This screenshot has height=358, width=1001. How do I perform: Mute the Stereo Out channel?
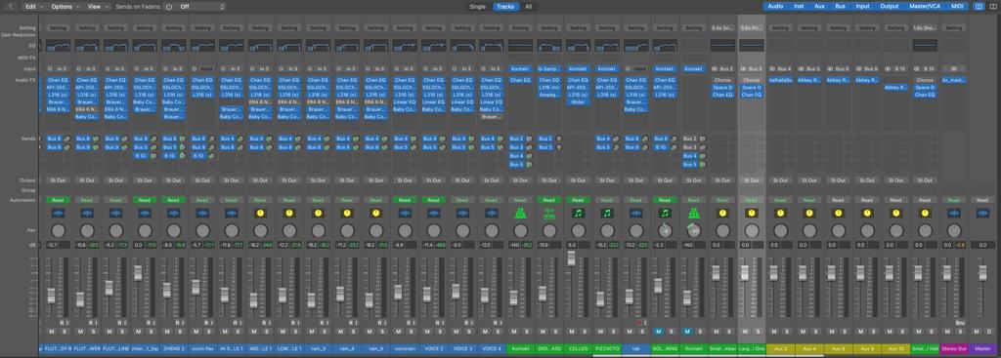(946, 332)
